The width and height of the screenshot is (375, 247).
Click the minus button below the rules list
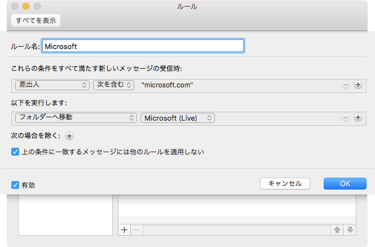137,230
